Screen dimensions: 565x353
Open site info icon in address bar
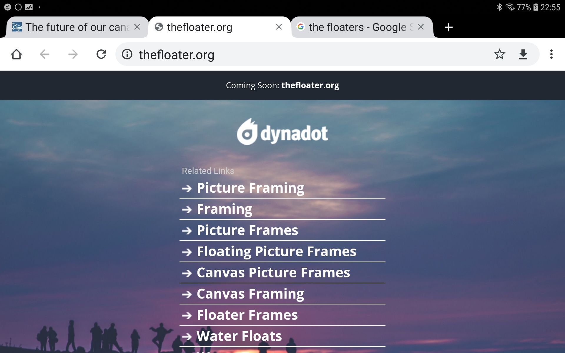click(127, 54)
